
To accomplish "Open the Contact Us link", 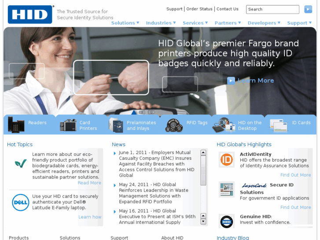I will [x=228, y=9].
